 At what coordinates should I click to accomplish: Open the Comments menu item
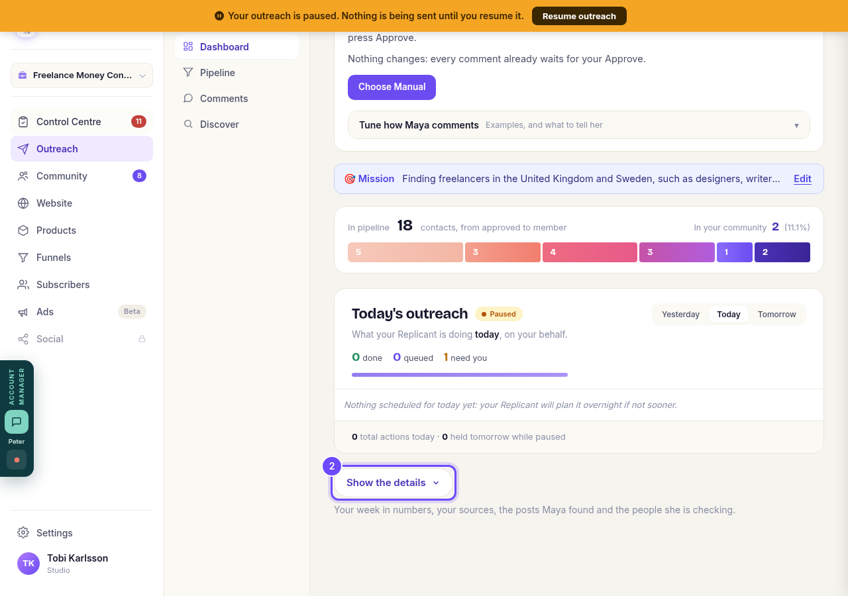237,99
